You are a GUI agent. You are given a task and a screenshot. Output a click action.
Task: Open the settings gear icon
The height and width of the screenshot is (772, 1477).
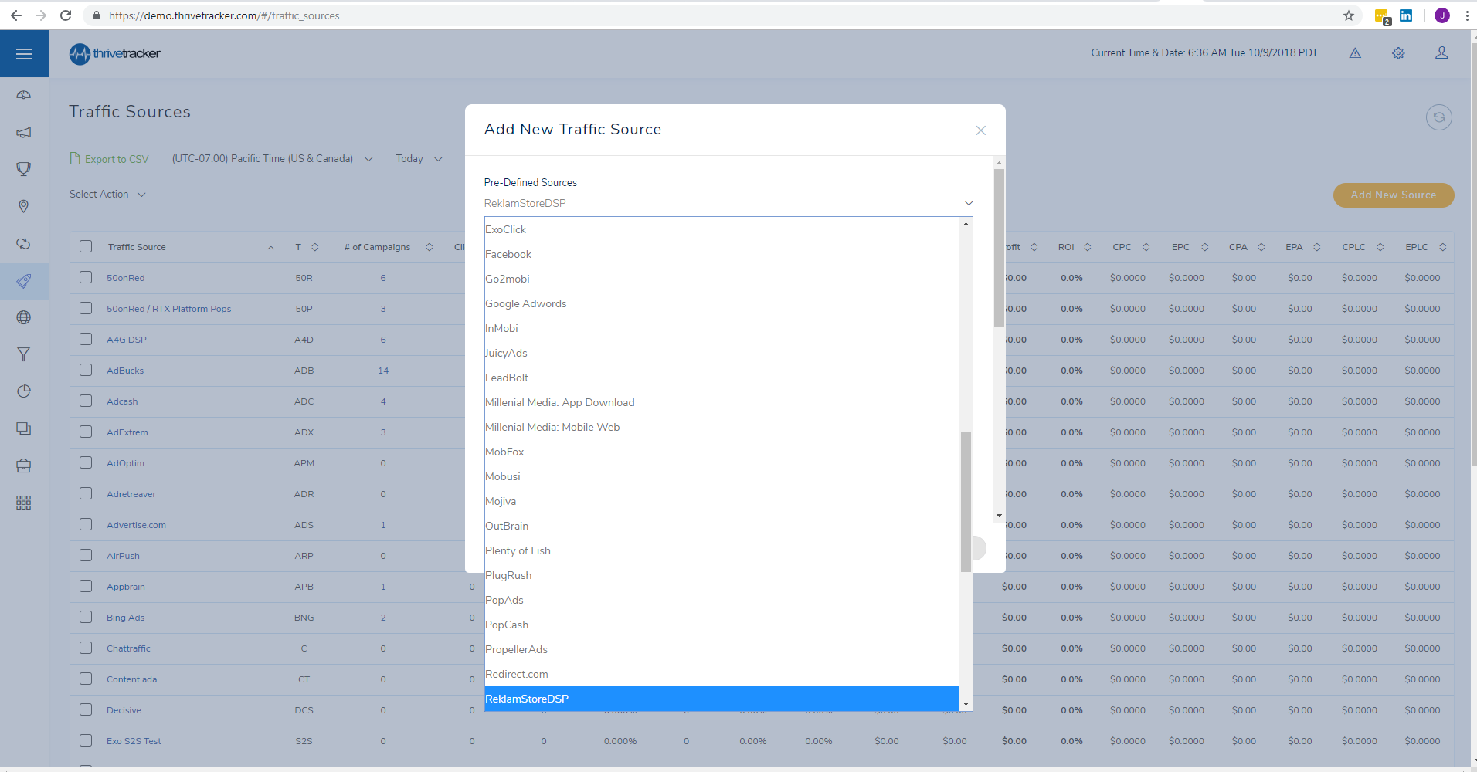point(1398,53)
